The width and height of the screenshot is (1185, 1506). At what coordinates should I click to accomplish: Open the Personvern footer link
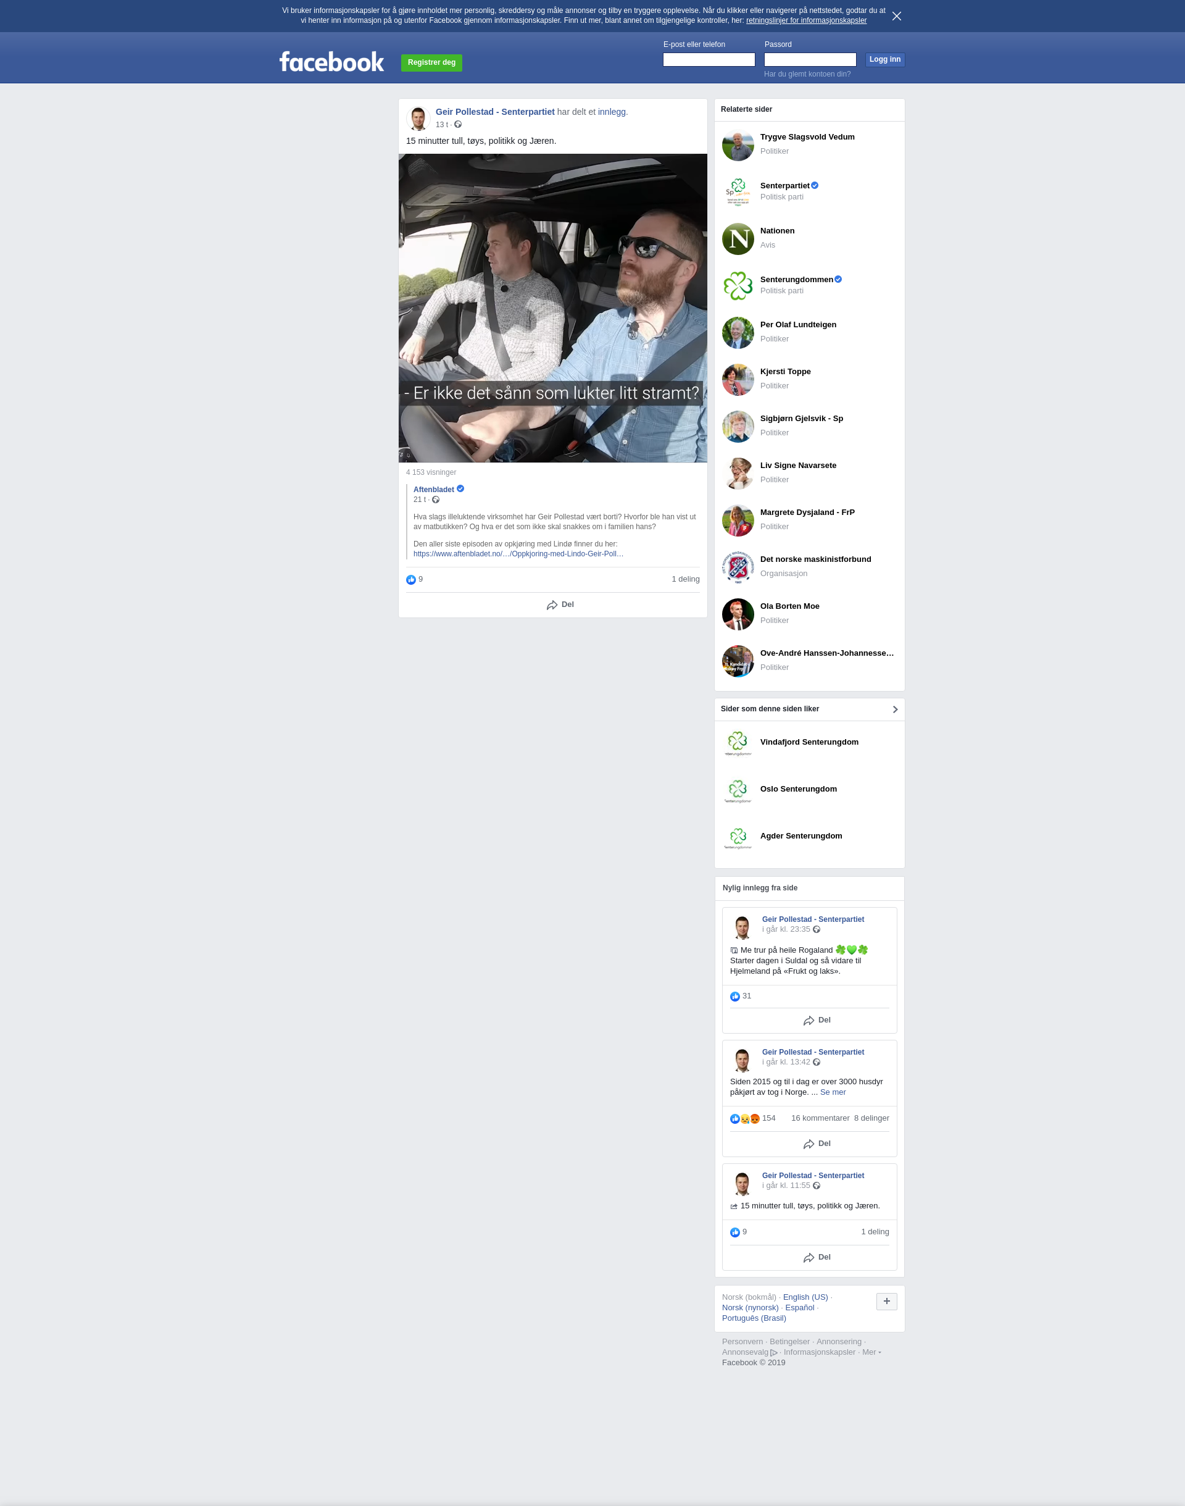pyautogui.click(x=742, y=1342)
